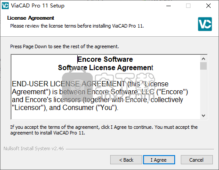Image resolution: width=219 pixels, height=170 pixels.
Task: Click the Nullsoft Install System label
Action: pyautogui.click(x=34, y=149)
